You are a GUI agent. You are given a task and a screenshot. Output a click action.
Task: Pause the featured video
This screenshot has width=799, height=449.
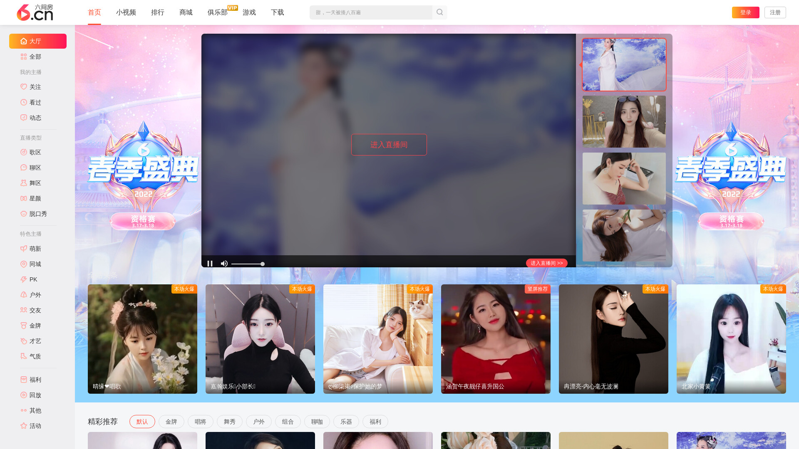[x=210, y=264]
